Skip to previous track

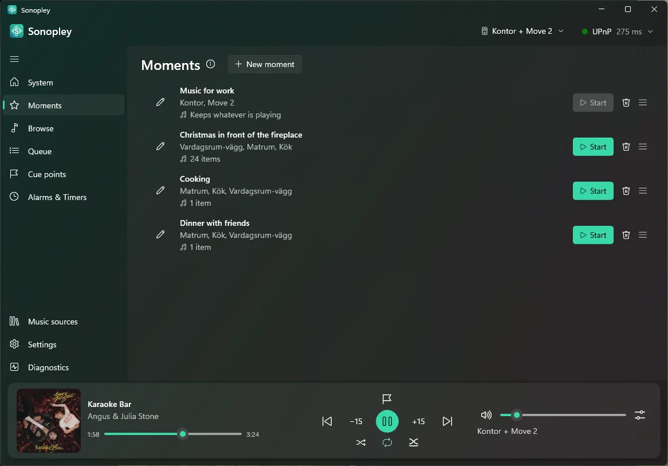tap(327, 421)
